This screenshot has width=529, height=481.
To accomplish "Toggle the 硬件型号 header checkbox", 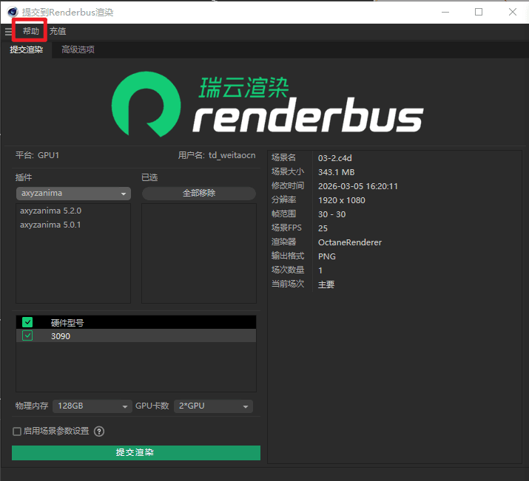I will tap(27, 322).
